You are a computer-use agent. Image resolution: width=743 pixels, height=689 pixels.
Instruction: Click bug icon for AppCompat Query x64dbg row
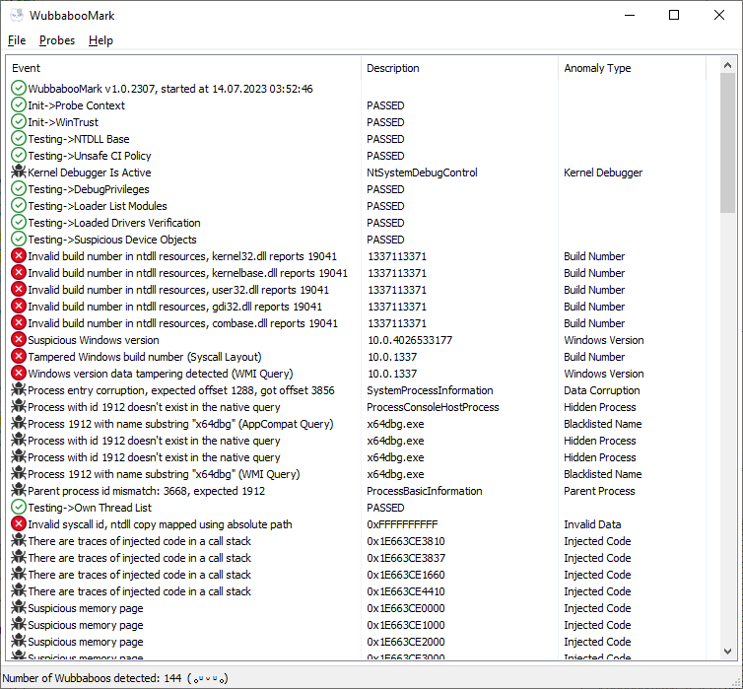[19, 423]
